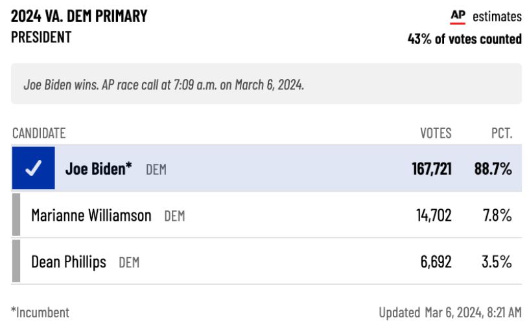This screenshot has height=327, width=529.
Task: Click Biden's 88.7% percentage
Action: (x=493, y=168)
